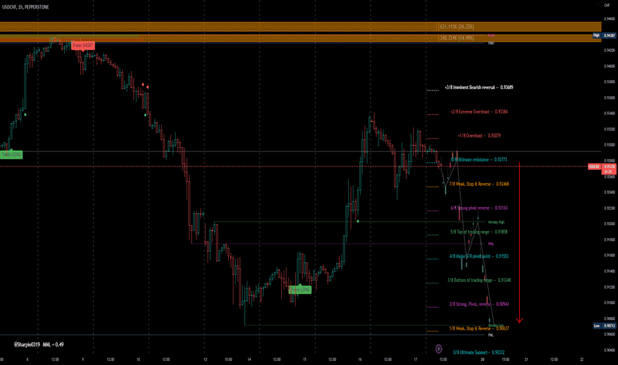This screenshot has height=365, width=618.
Task: Click the 0.91000 value on the price axis
Action: (x=609, y=303)
